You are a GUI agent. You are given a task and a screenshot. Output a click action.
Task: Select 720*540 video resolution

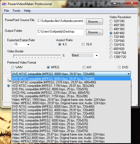pyautogui.click(x=117, y=41)
